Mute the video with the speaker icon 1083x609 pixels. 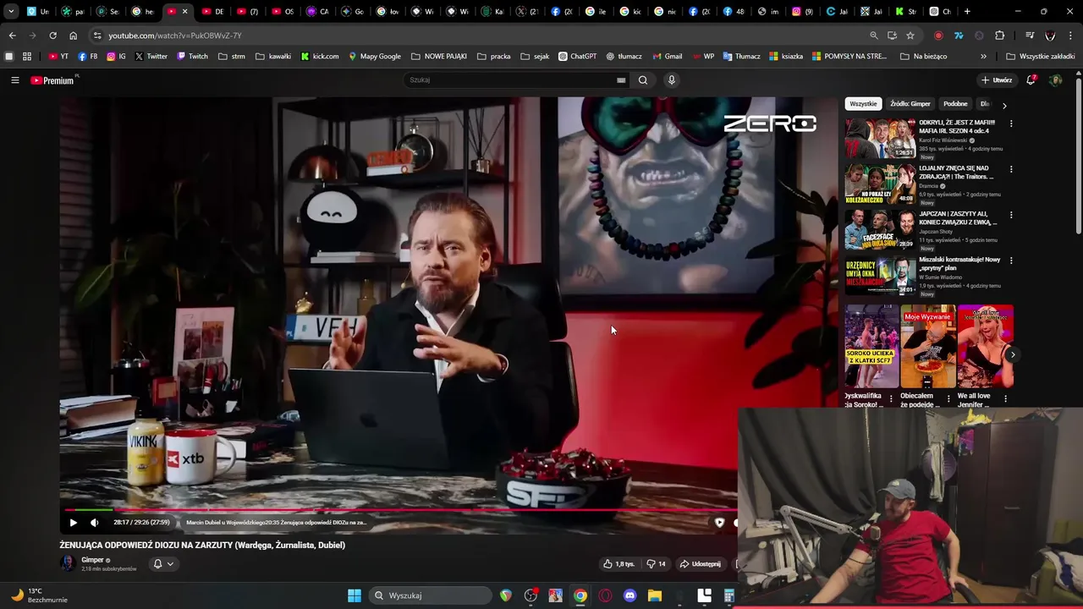pyautogui.click(x=94, y=523)
